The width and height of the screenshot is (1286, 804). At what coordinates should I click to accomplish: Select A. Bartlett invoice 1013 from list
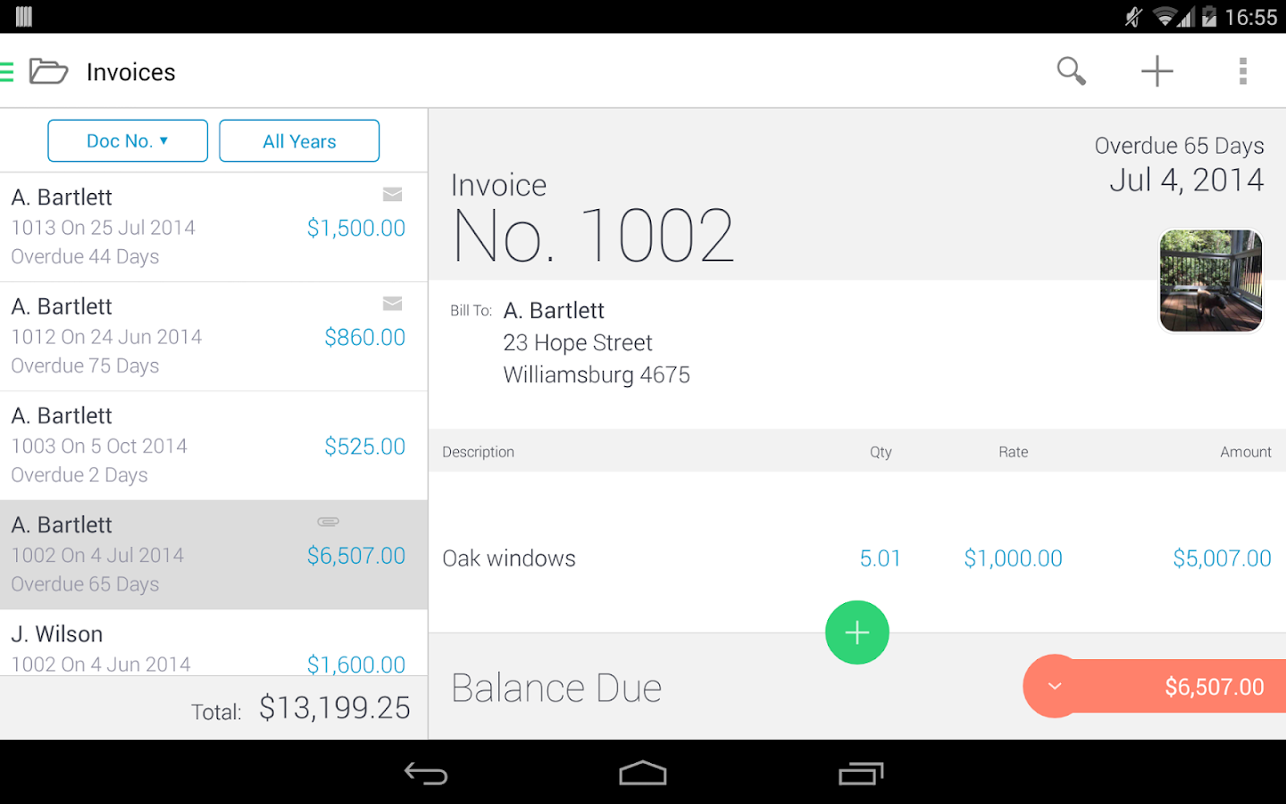(179, 226)
